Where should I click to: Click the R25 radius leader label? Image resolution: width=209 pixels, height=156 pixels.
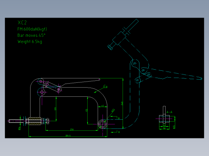coord(113,110)
